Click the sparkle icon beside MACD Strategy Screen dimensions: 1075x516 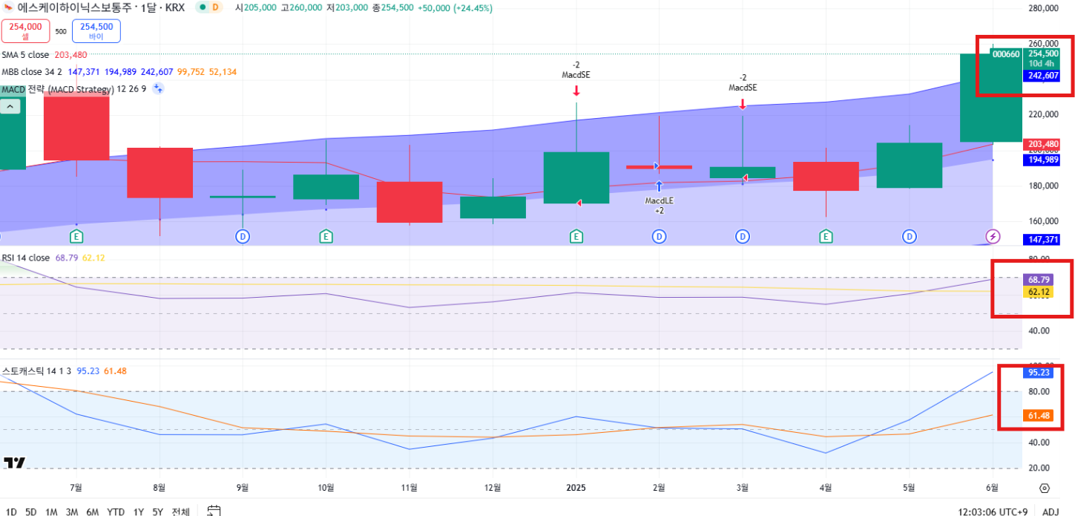pos(158,89)
